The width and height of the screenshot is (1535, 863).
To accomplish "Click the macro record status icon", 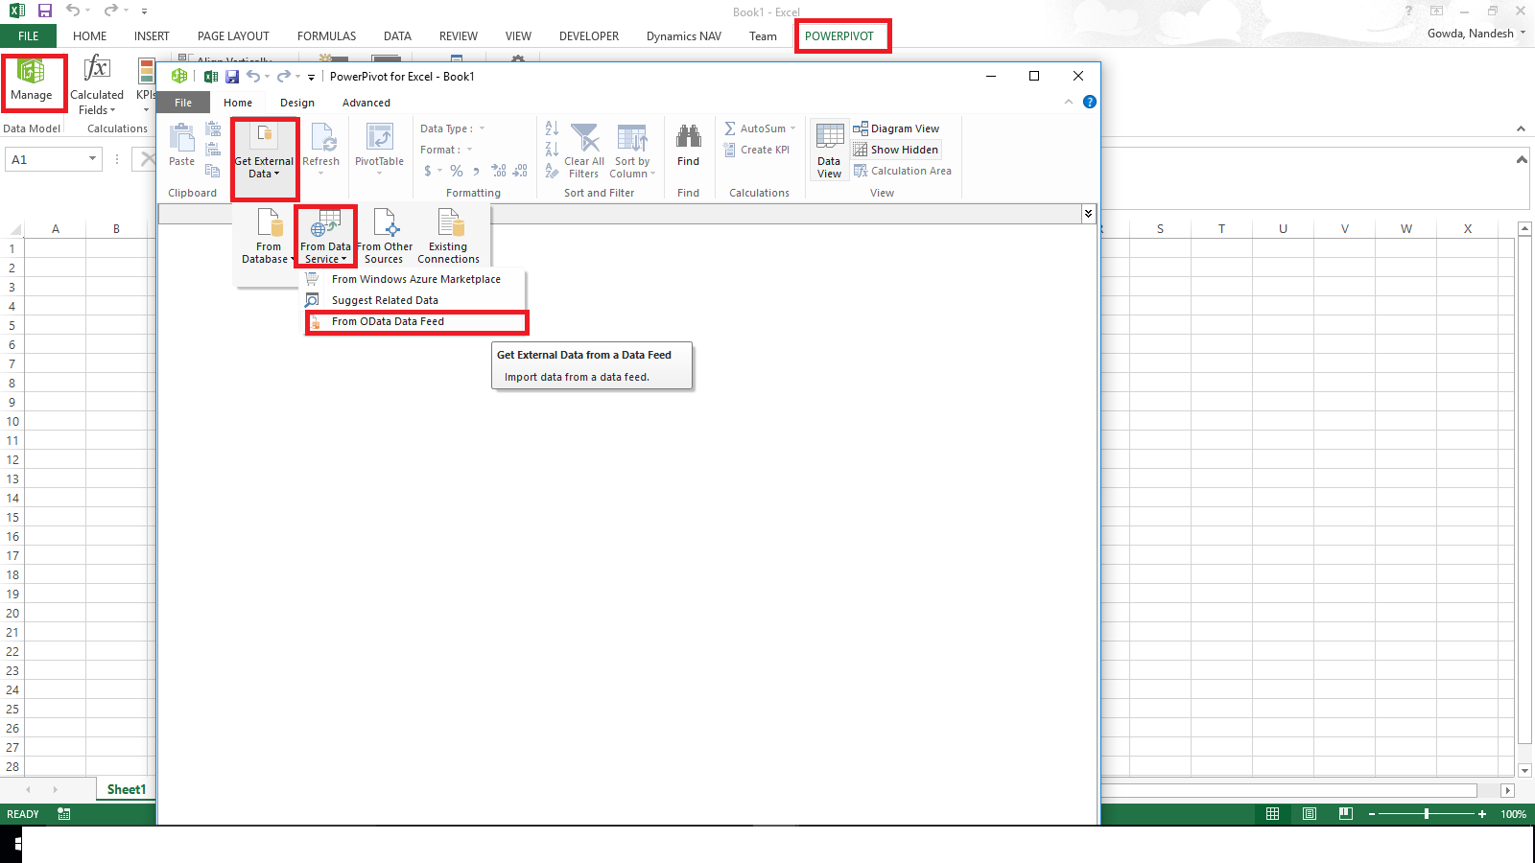I will (63, 814).
